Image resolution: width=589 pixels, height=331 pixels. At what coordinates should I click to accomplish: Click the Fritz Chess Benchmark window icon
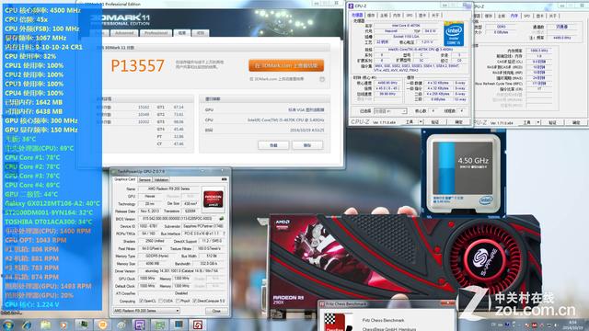coord(322,304)
